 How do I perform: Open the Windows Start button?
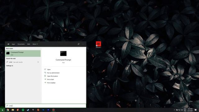pos(2,110)
